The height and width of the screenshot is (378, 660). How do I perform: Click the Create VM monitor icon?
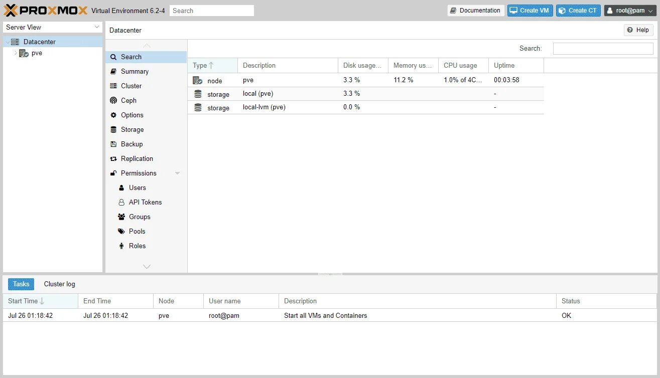click(513, 11)
